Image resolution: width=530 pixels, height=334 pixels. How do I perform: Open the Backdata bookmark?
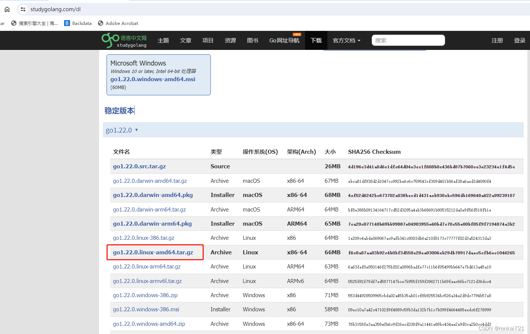[x=78, y=23]
